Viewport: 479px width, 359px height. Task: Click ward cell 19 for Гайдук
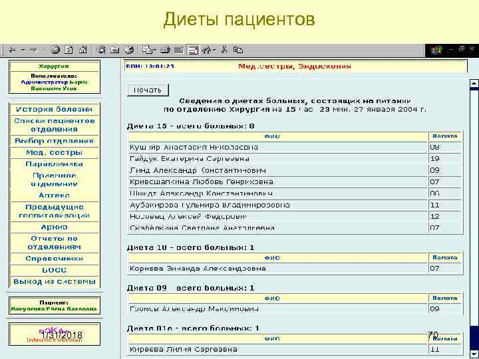tap(445, 159)
